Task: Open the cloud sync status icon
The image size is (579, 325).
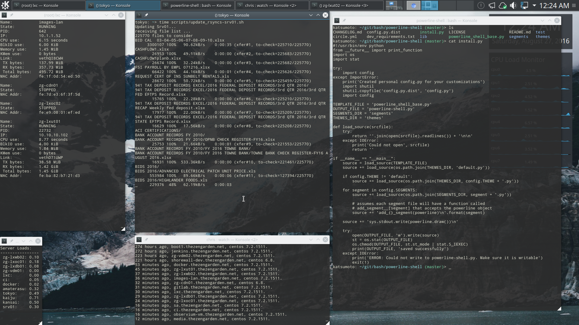Action: 503,5
